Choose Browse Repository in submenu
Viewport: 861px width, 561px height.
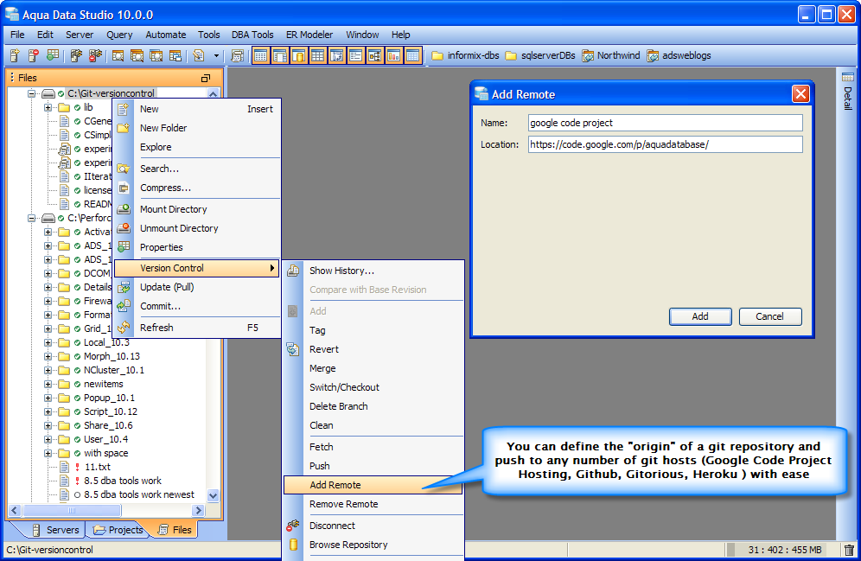(373, 545)
